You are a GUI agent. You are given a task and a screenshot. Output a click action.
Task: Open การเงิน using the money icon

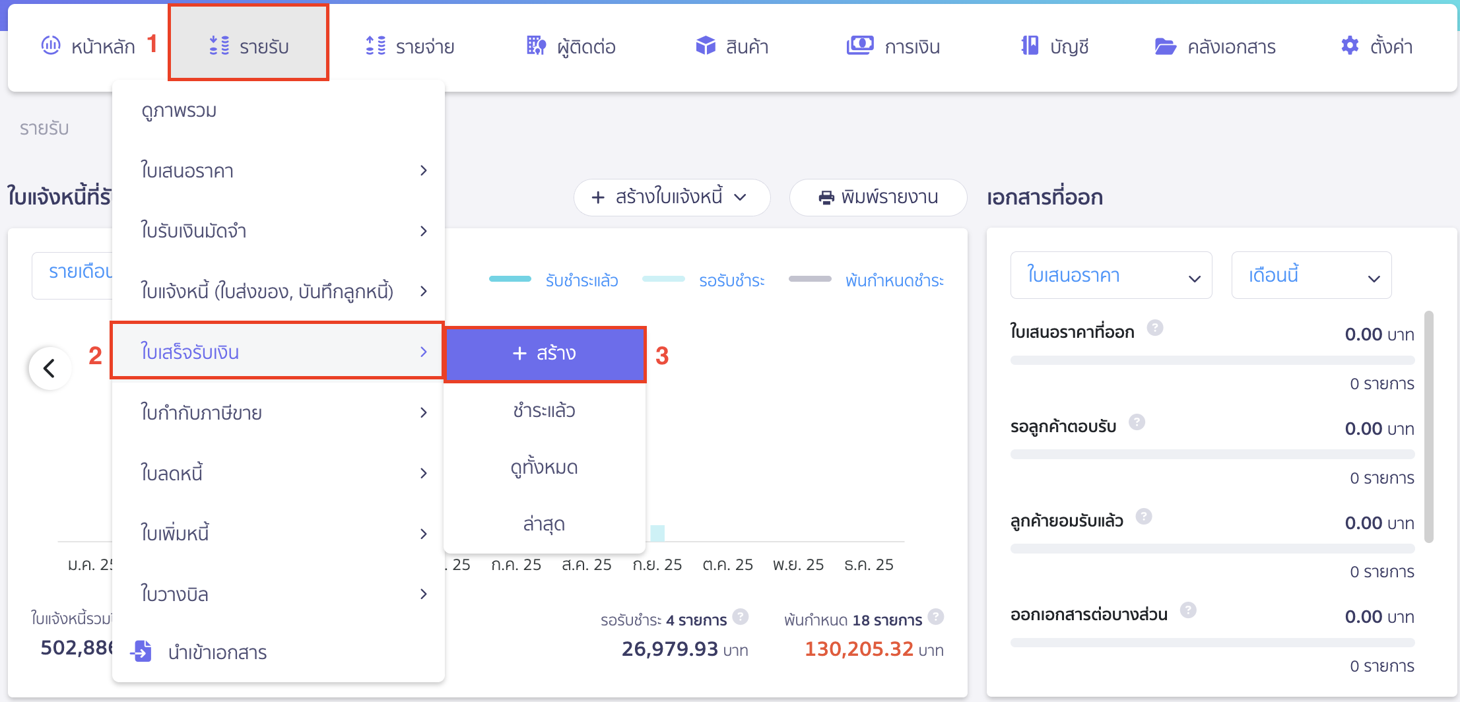859,46
